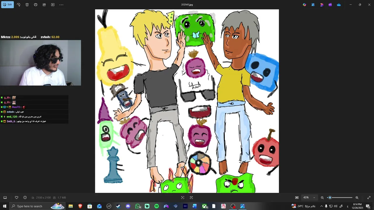374x210 pixels.
Task: Open Discord from the taskbar
Action: click(128, 206)
